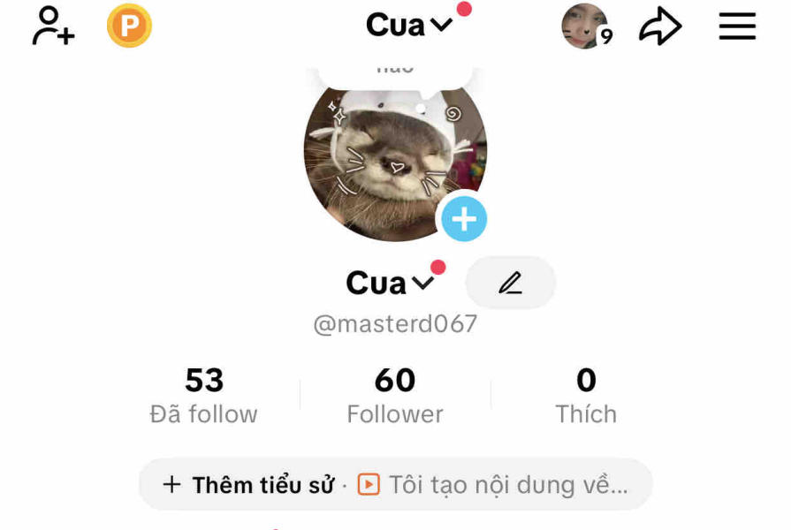View the 0 Thích count
The height and width of the screenshot is (530, 791).
click(586, 395)
